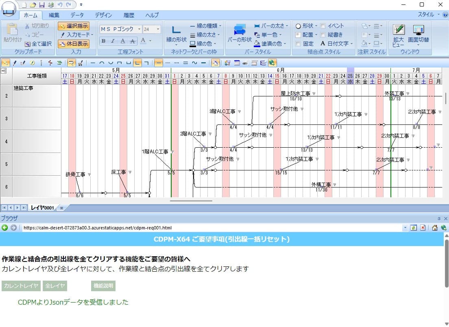Select the L-shaped line style icon

[138, 63]
